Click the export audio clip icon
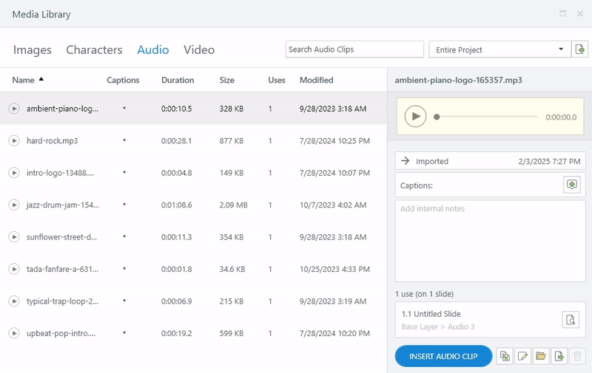 (x=560, y=356)
